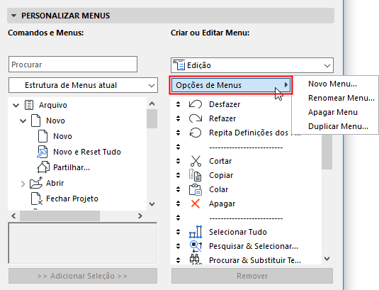The image size is (379, 290).
Task: Choose Duplicar Menu... from submenu
Action: click(338, 126)
